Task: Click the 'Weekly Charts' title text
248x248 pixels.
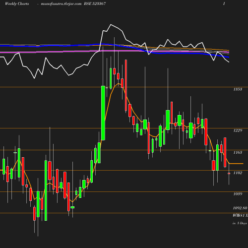Action: pos(17,3)
